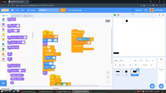Toggle the costume number reporter checkbox
166x93 pixels.
point(8,75)
